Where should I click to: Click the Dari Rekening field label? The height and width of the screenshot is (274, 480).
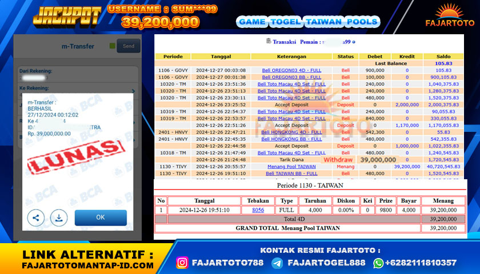pyautogui.click(x=35, y=71)
